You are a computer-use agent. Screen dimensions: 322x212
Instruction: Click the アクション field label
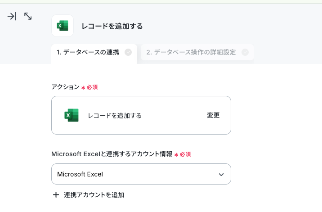coord(65,87)
